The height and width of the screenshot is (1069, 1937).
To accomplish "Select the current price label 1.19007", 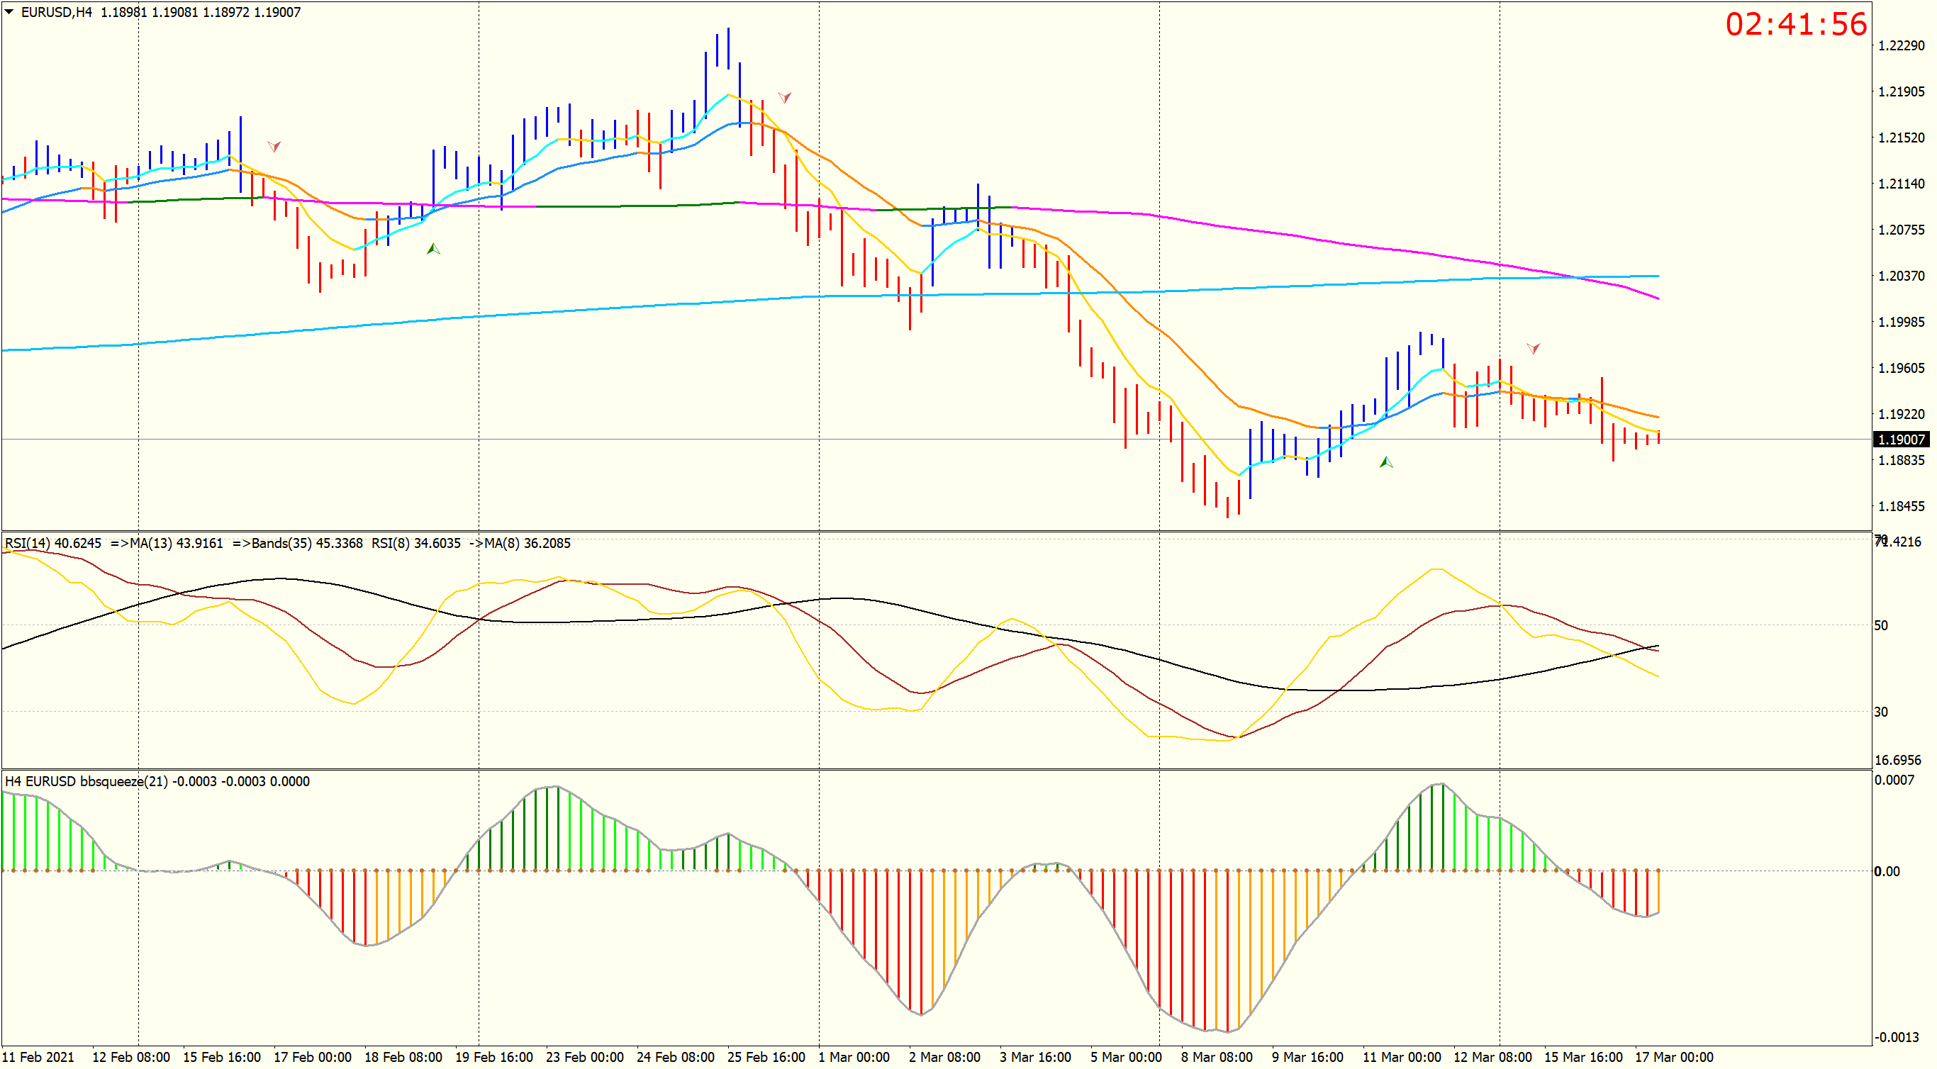I will 1901,439.
